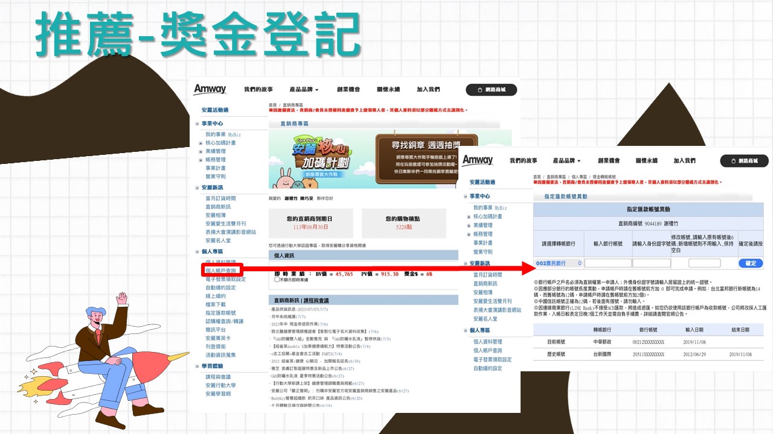The width and height of the screenshot is (773, 434).
Task: Open 關懷永續 in the right page's top menu
Action: coord(646,161)
